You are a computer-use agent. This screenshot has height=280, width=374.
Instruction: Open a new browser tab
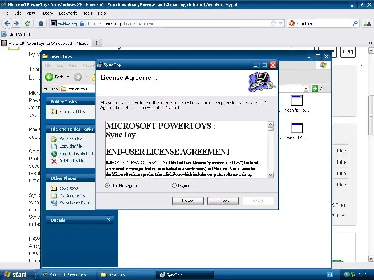[96, 43]
